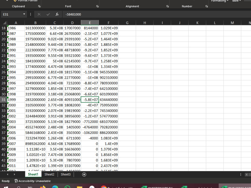Click the sheet tab scroll-left arrow
The height and width of the screenshot is (188, 251).
7,174
